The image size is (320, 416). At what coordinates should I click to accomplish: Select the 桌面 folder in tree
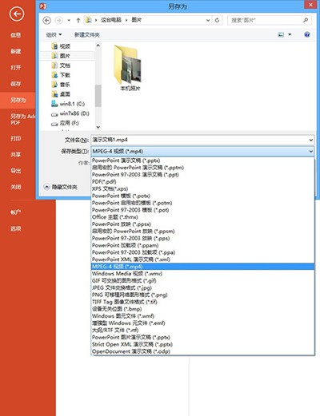pyautogui.click(x=62, y=94)
